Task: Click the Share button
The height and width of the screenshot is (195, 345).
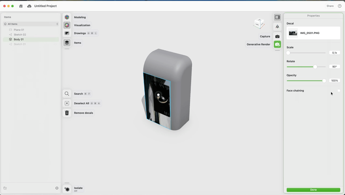Action: [330, 6]
